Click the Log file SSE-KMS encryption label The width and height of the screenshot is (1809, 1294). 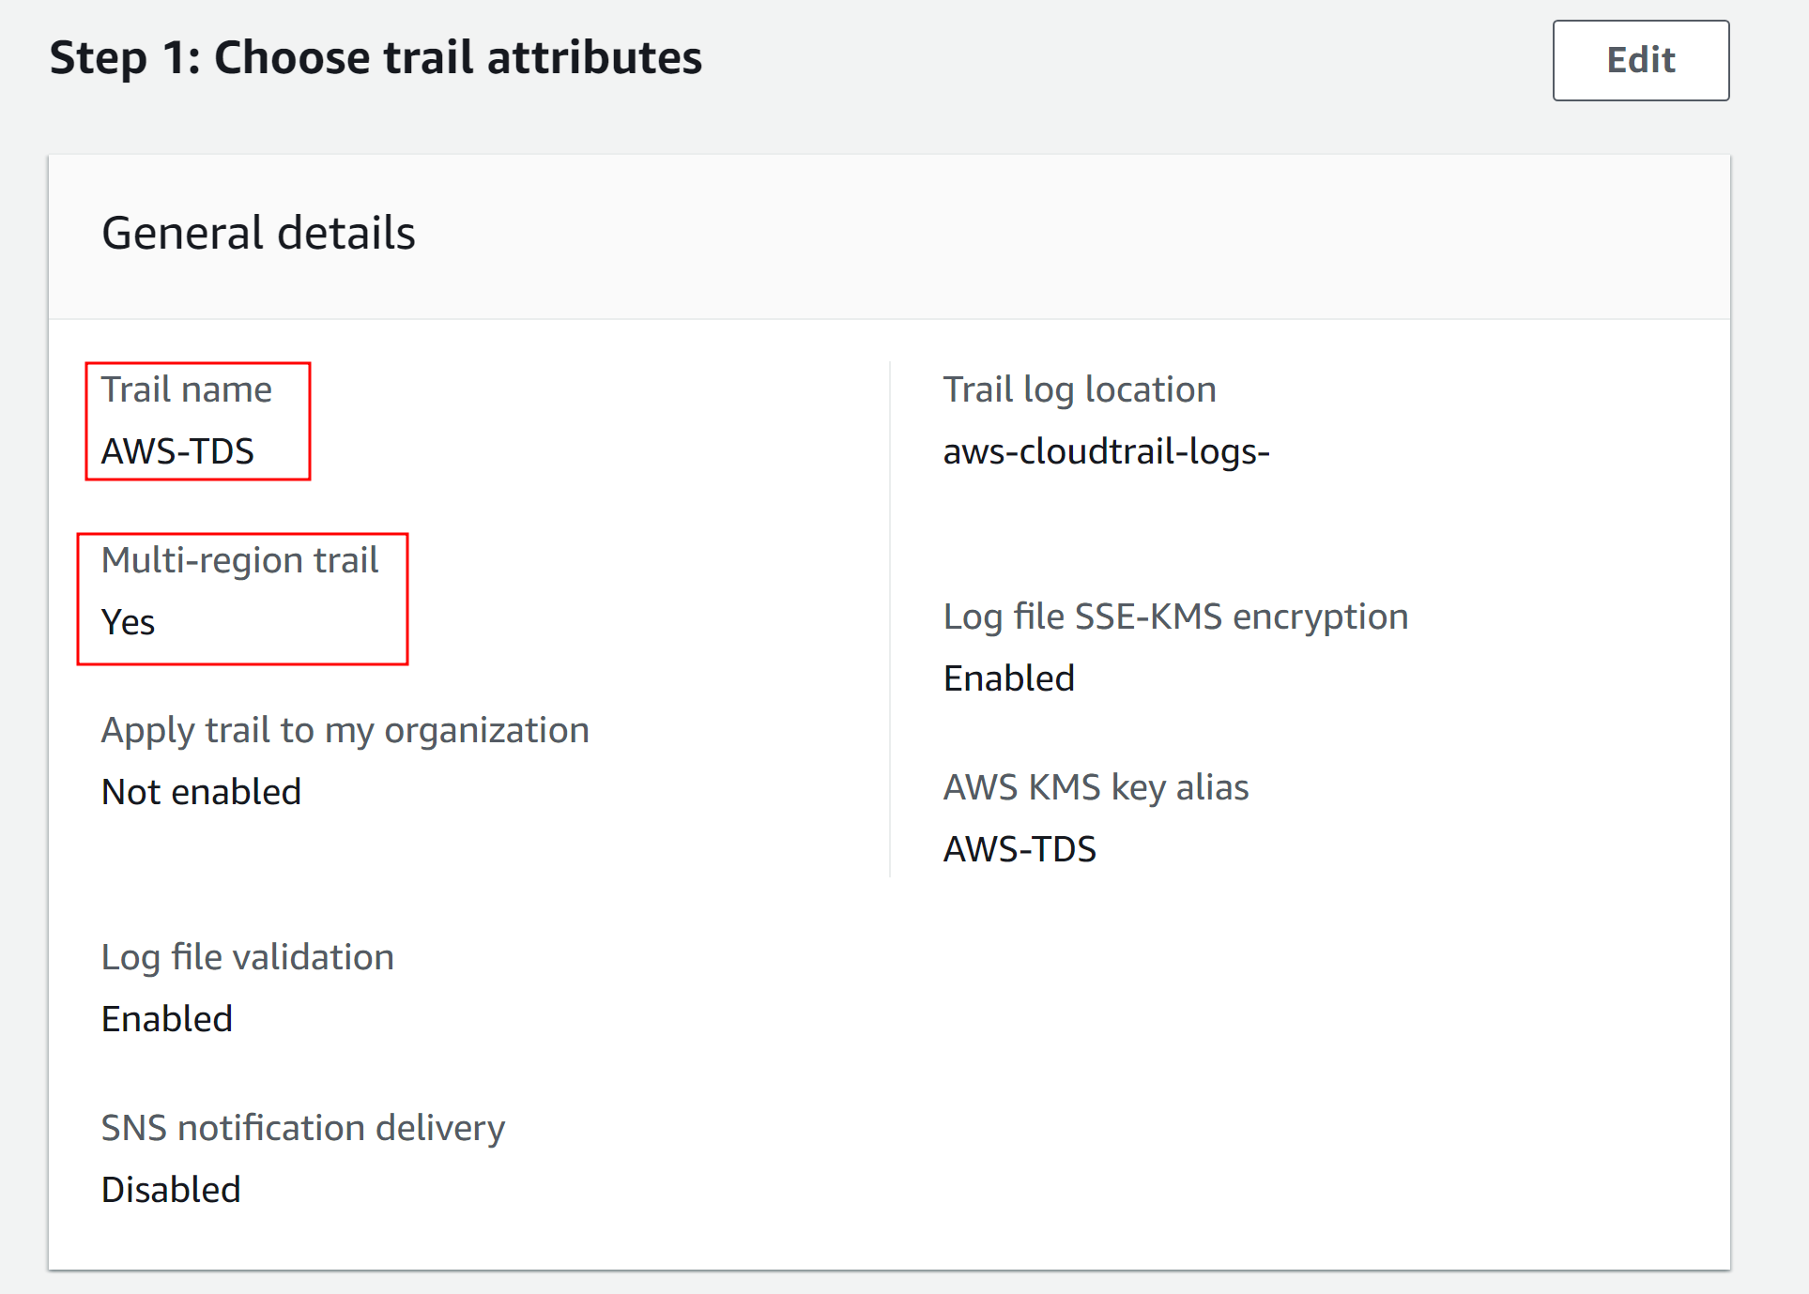(1175, 617)
